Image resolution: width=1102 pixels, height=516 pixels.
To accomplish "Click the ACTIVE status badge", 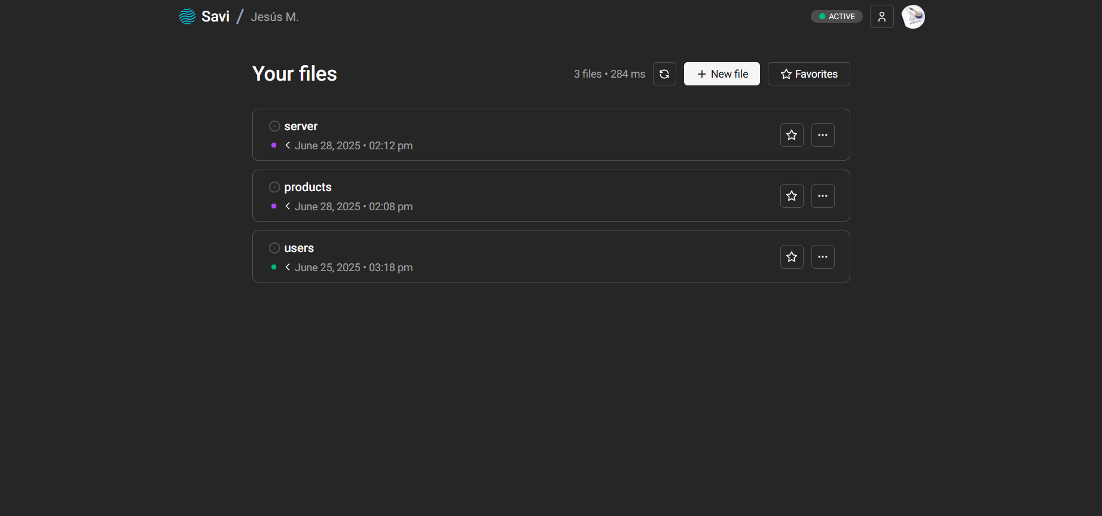I will tap(837, 17).
